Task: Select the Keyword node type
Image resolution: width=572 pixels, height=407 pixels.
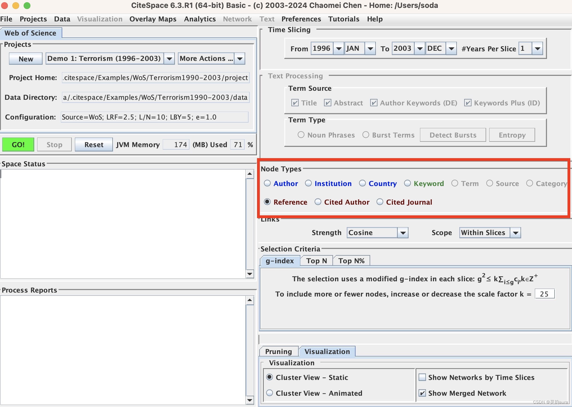Action: 407,183
